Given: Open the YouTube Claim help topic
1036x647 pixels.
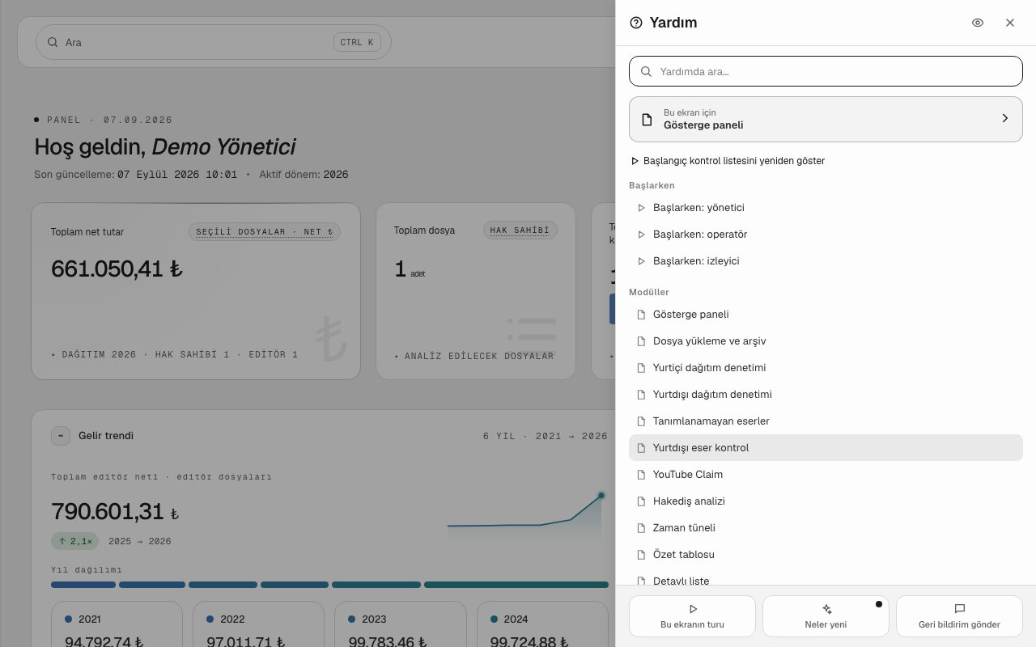Looking at the screenshot, I should point(826,475).
